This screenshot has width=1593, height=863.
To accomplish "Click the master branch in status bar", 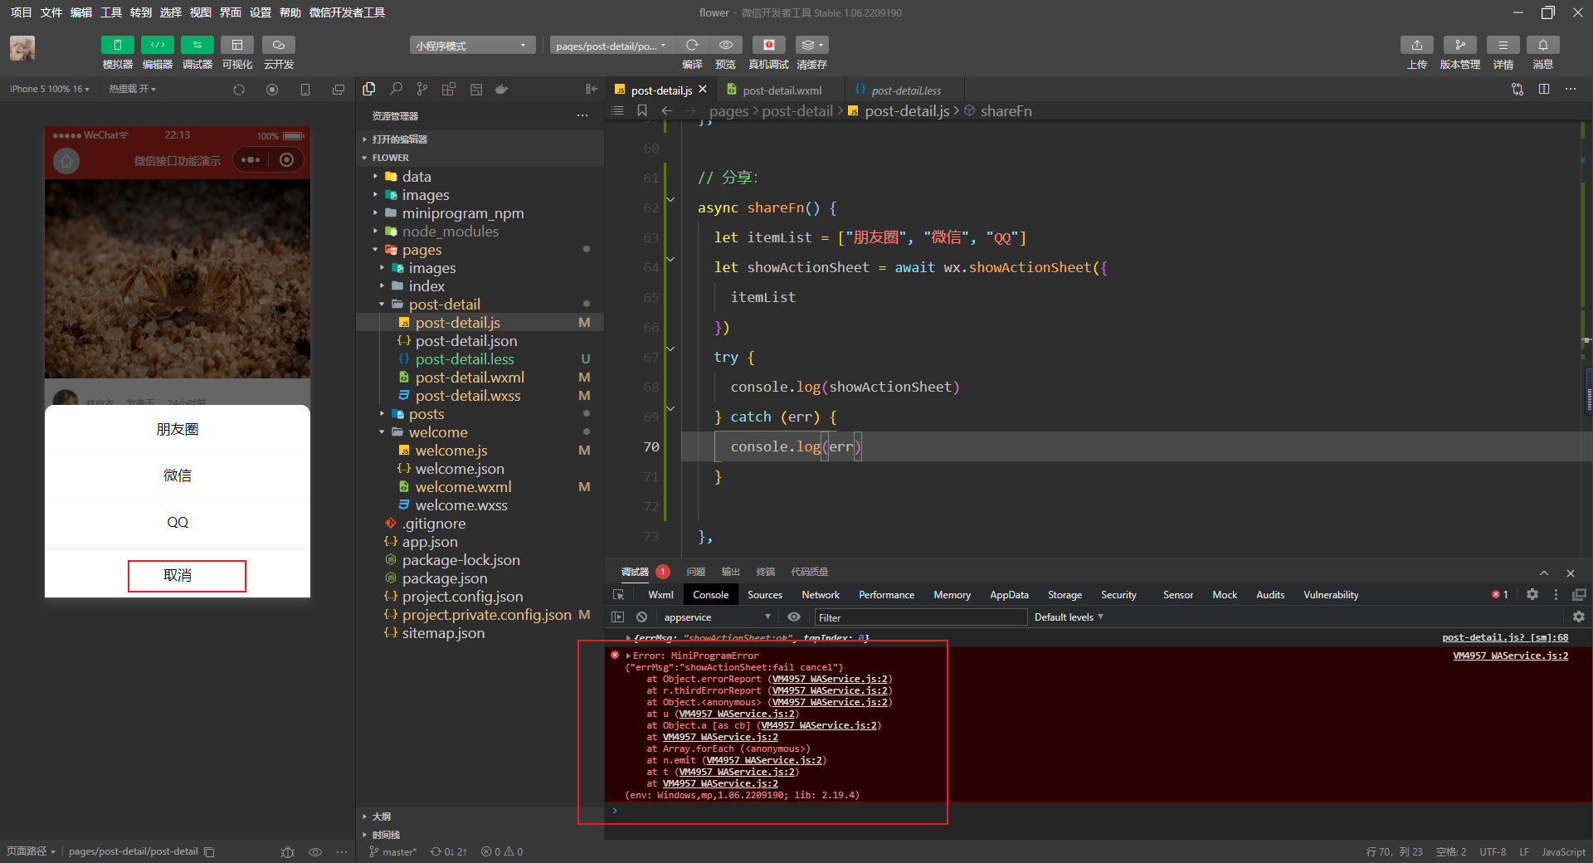I will pos(393,852).
